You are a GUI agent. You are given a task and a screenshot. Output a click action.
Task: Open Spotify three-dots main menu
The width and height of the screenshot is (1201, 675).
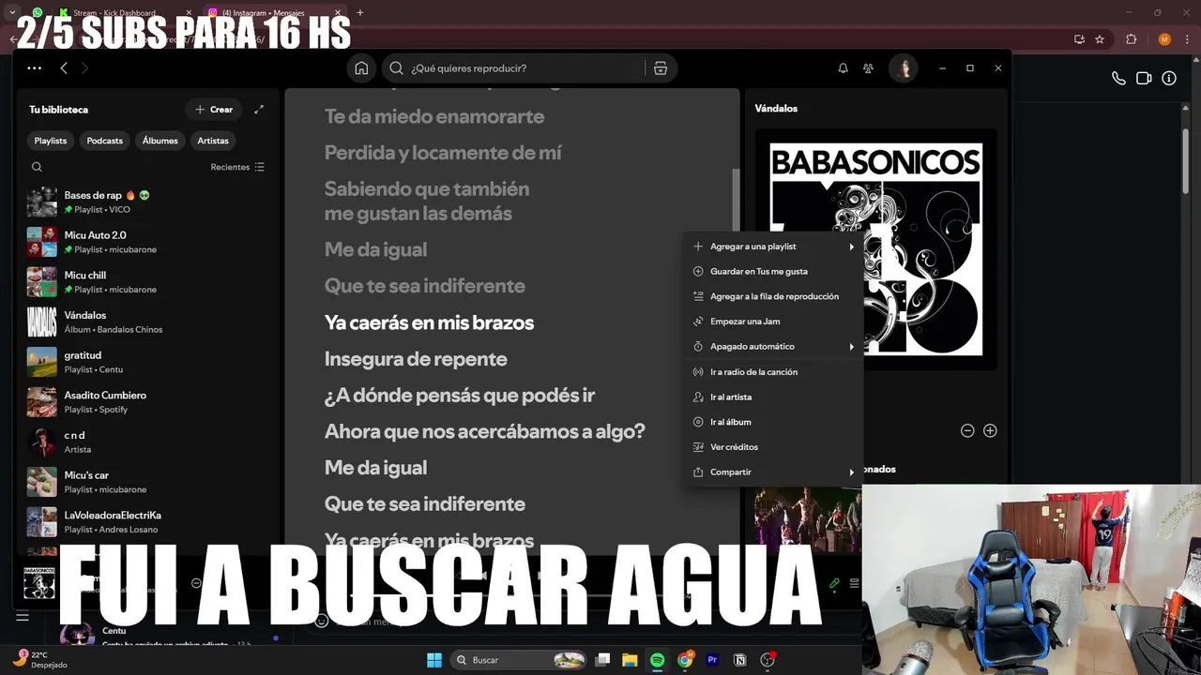pos(35,68)
